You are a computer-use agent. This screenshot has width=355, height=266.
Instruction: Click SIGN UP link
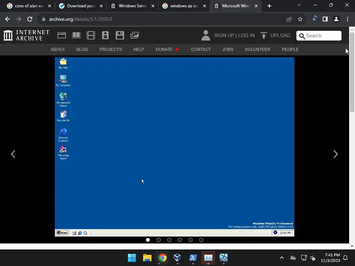224,36
